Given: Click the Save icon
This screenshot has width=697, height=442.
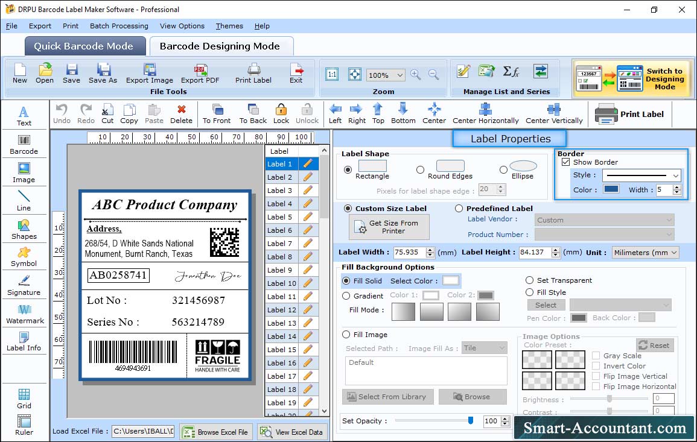Looking at the screenshot, I should pyautogui.click(x=72, y=74).
